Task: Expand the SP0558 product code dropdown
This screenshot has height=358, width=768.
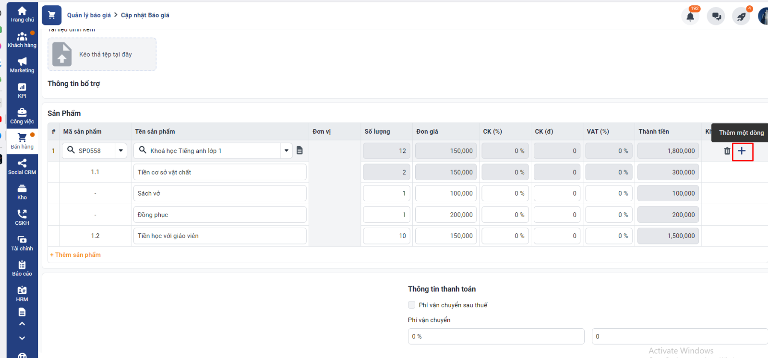Action: click(x=121, y=150)
